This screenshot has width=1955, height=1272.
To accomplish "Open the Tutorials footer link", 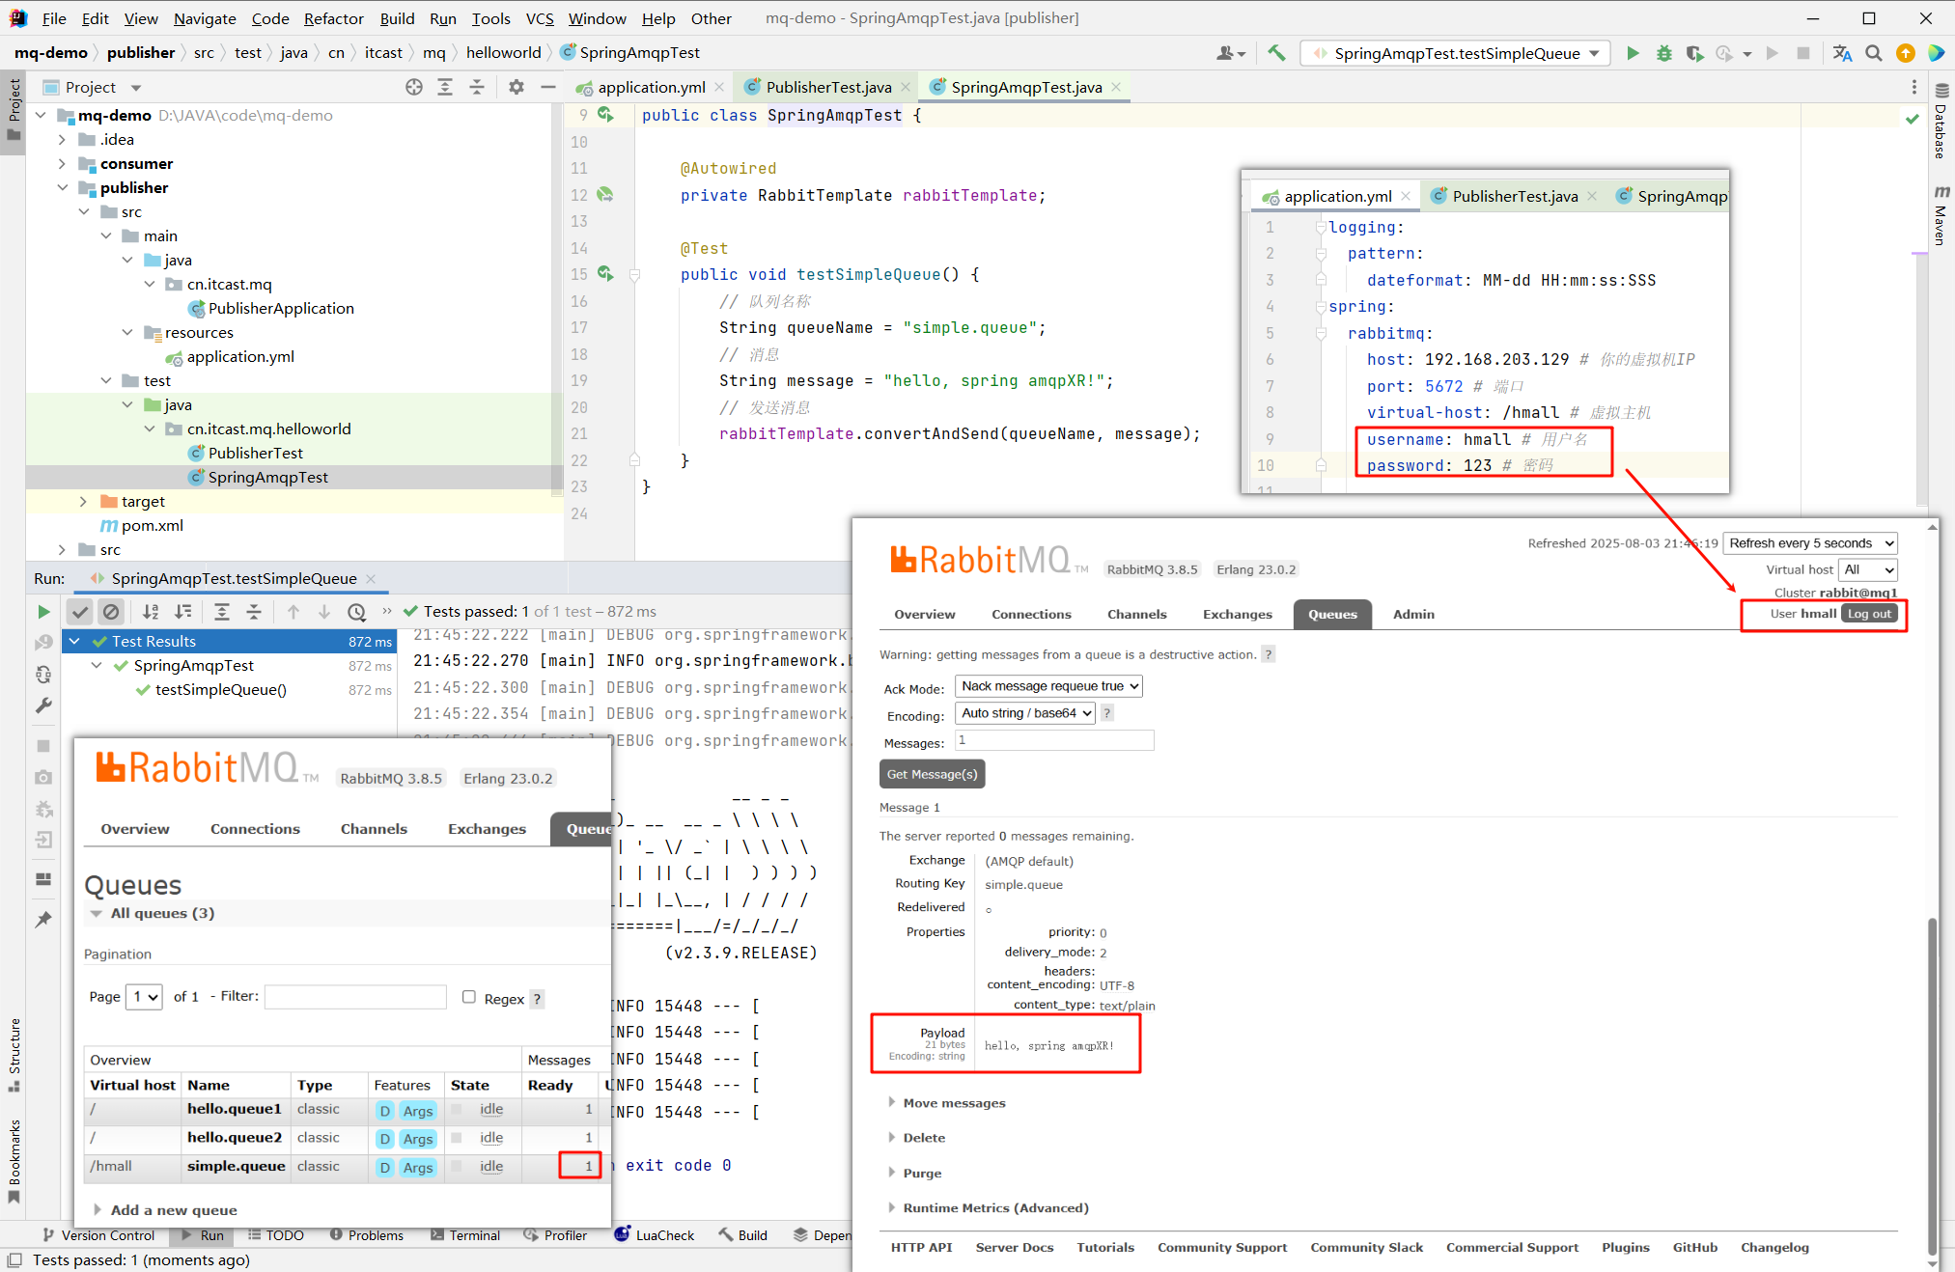I will pos(1105,1248).
